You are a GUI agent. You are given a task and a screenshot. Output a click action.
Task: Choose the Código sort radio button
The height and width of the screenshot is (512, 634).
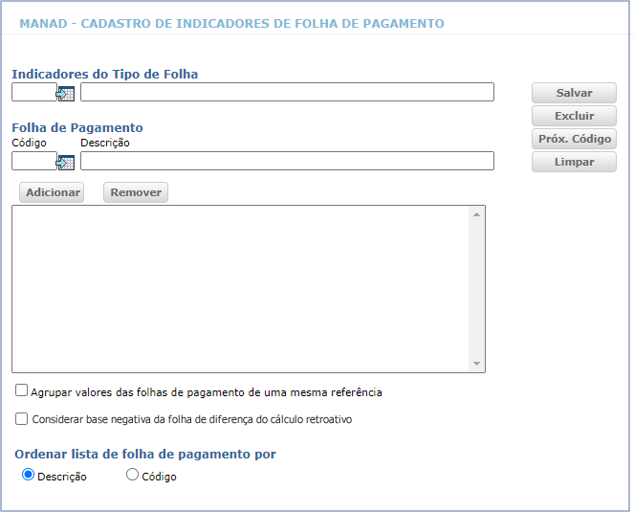[x=133, y=475]
